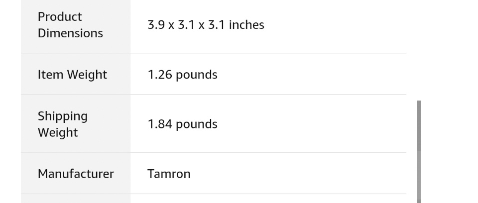The height and width of the screenshot is (203, 478).
Task: Click the number 1.84 in Shipping Weight row
Action: point(157,124)
